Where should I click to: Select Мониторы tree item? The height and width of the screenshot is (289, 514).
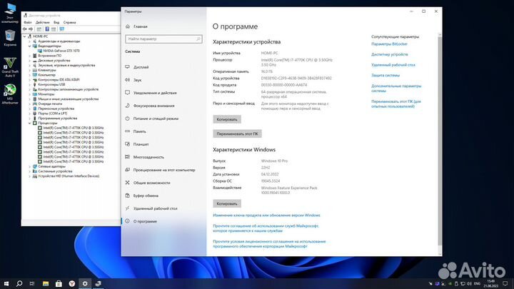[x=46, y=94]
